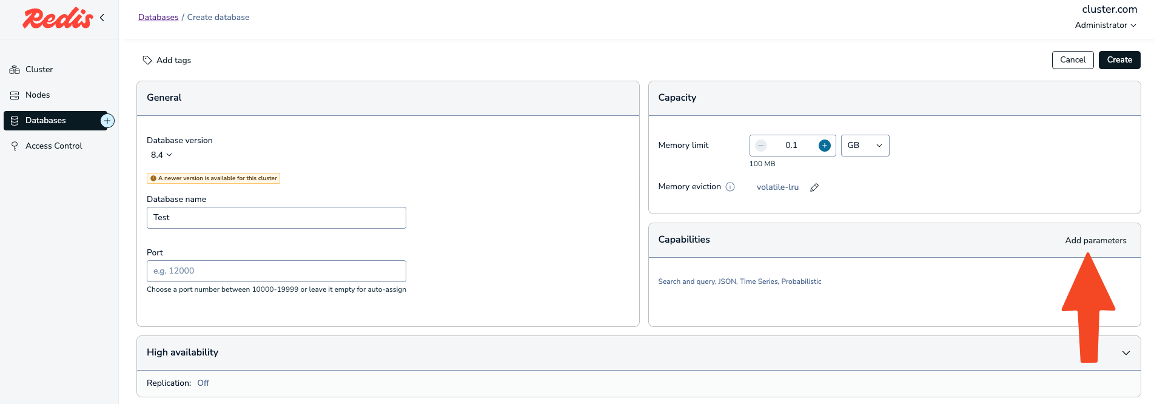The image size is (1154, 404).
Task: Go to Cluster in the sidebar
Action: click(39, 70)
